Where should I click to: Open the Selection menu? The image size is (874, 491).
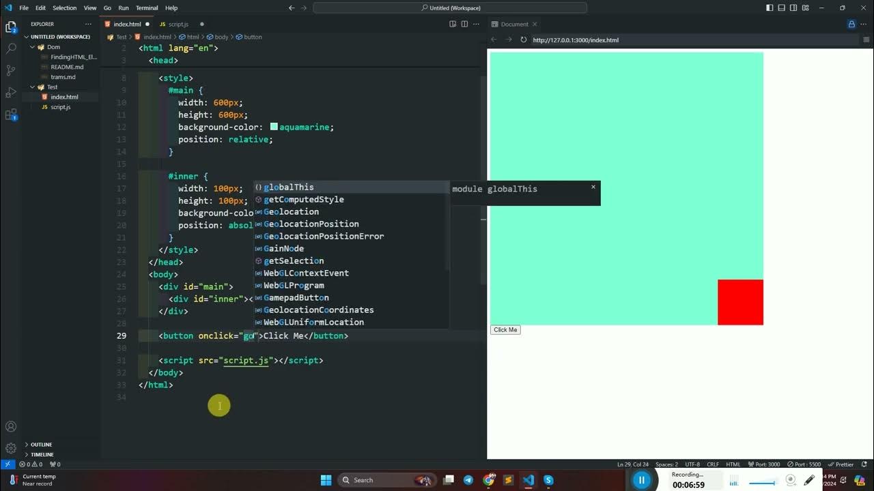coord(65,8)
